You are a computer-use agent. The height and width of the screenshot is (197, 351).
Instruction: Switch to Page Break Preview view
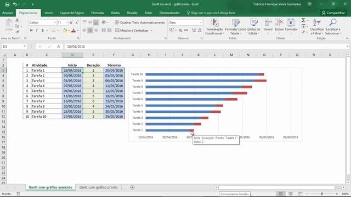pos(300,194)
